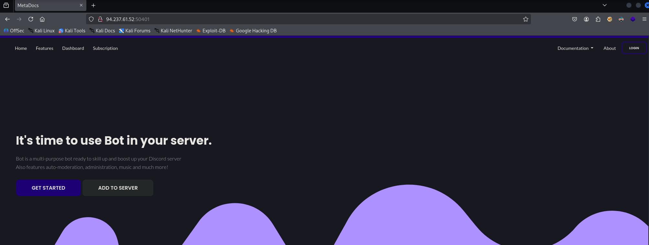The width and height of the screenshot is (649, 245).
Task: Open the Firefox account icon
Action: pos(586,19)
